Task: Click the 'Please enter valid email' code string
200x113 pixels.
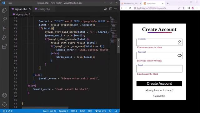Action: (x=79, y=78)
